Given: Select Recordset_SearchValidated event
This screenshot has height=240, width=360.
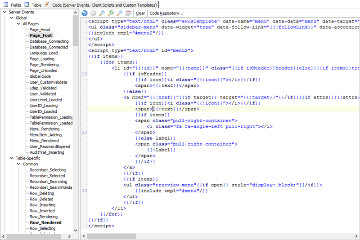Looking at the screenshot, I should [x=51, y=187].
